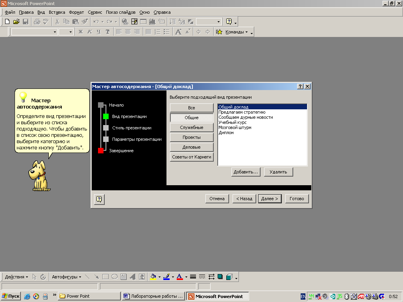Align text left
The image size is (403, 302).
pyautogui.click(x=119, y=32)
